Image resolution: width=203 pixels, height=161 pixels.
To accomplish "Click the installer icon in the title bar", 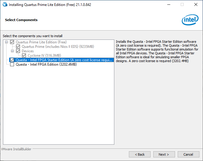I will (4, 5).
